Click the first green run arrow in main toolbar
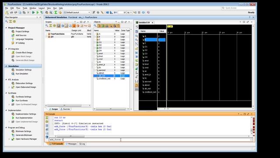Image resolution: width=280 pixels, height=158 pixels. pyautogui.click(x=33, y=13)
